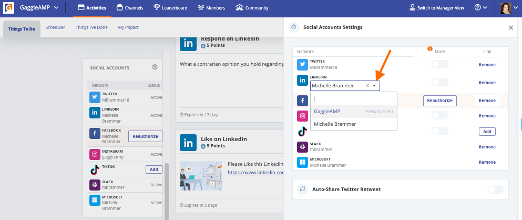The width and height of the screenshot is (522, 220).
Task: Click the GaggleAMP logo icon
Action: pyautogui.click(x=8, y=8)
